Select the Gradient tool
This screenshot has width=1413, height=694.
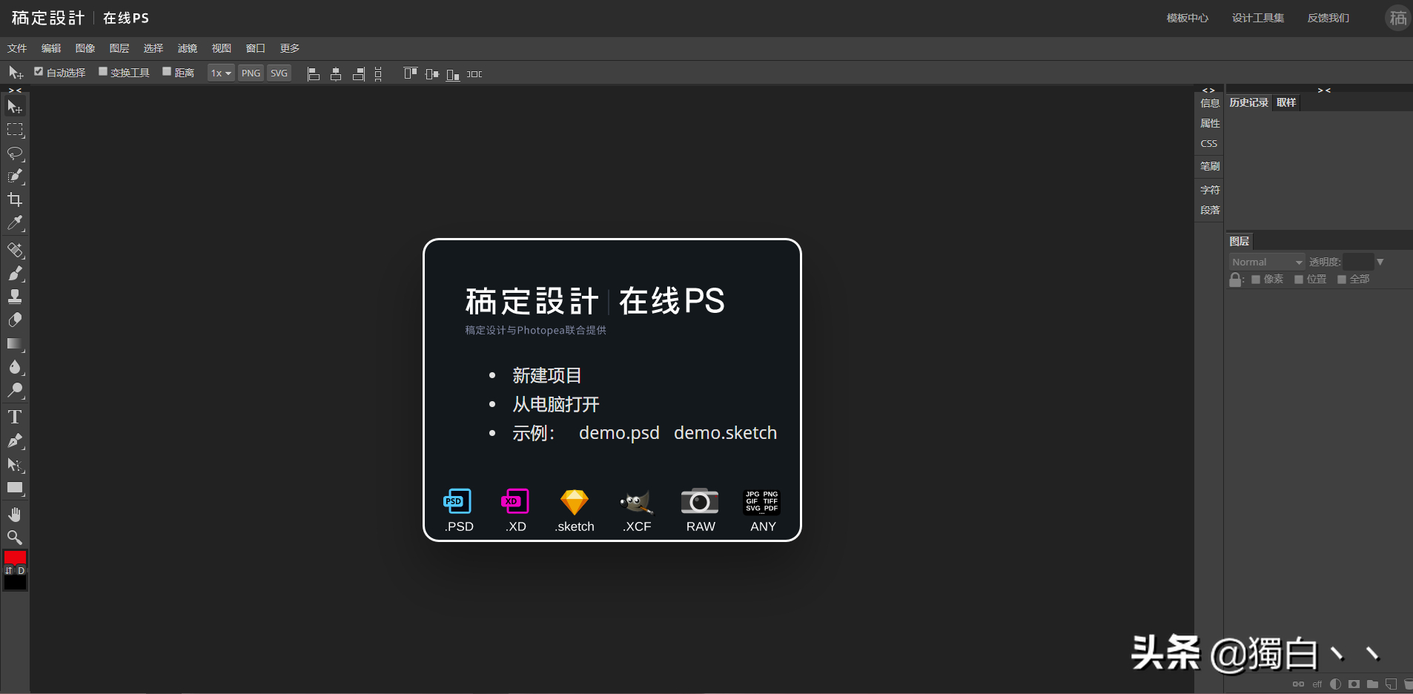coord(15,344)
